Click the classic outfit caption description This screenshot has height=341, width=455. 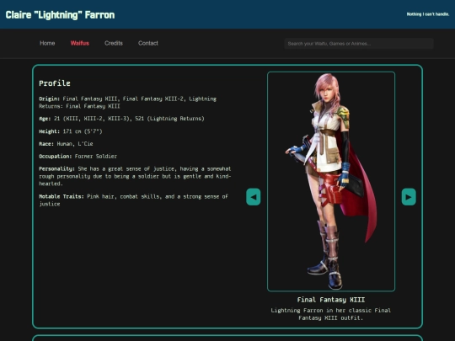(x=331, y=314)
